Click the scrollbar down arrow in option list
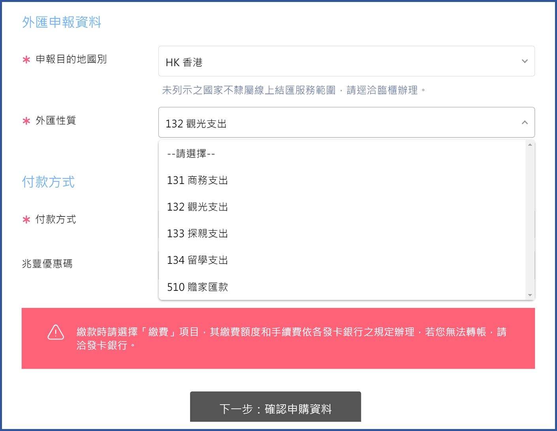Viewport: 557px width, 431px height. coord(530,295)
